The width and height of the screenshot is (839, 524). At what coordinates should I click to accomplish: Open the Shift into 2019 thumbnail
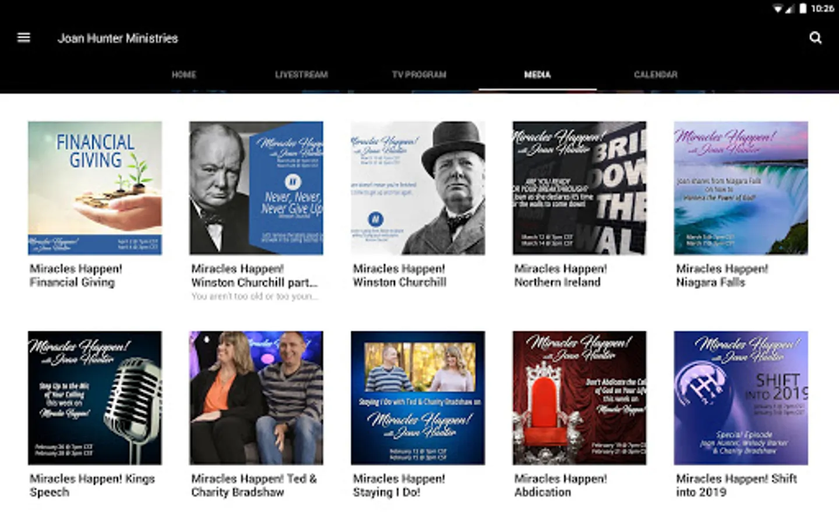pos(741,398)
